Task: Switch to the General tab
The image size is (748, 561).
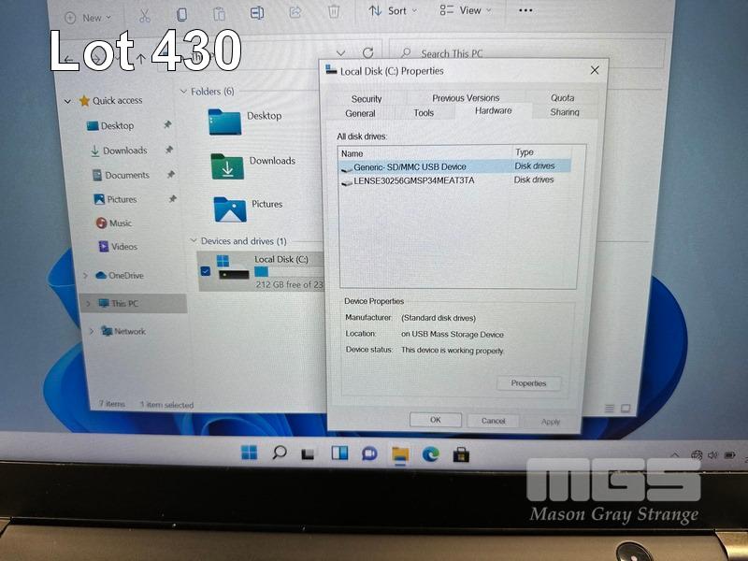Action: coord(360,113)
